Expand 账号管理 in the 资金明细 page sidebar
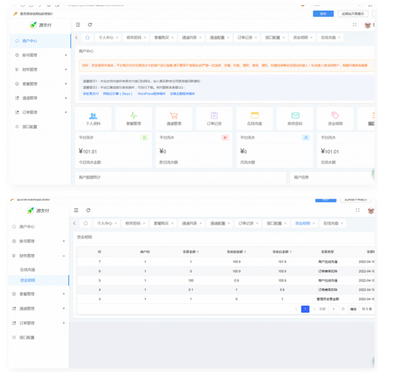This screenshot has width=399, height=375. (64, 241)
